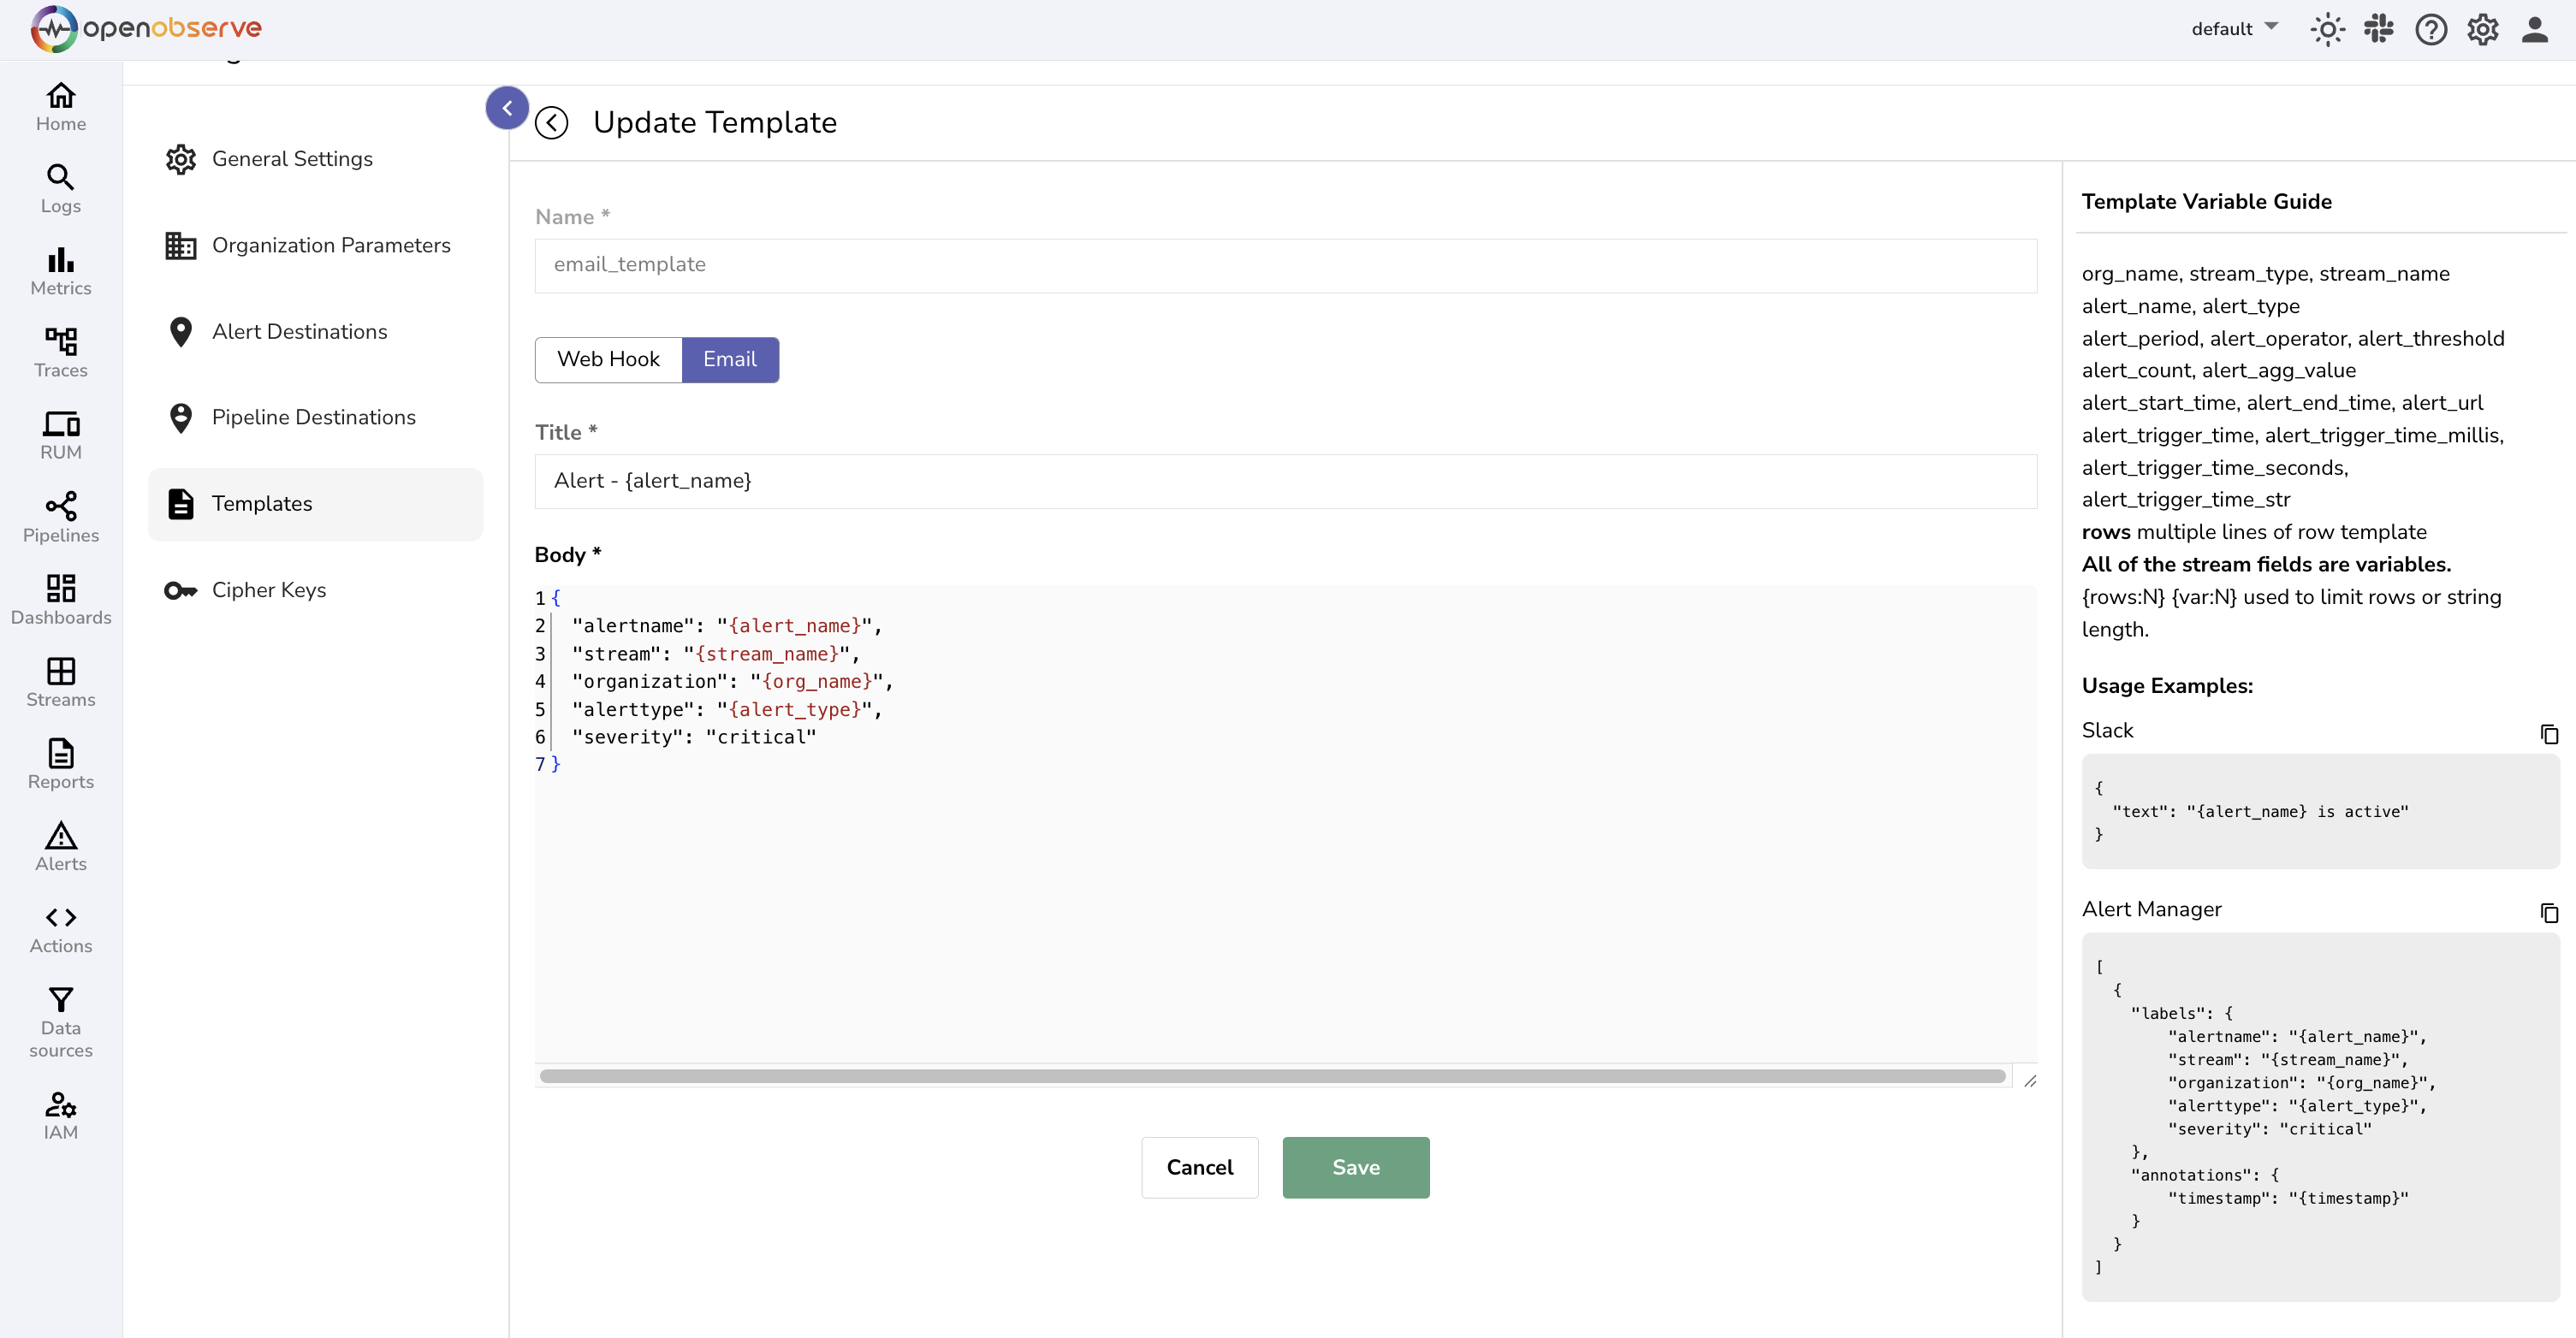Open the help question mark menu

(x=2431, y=29)
